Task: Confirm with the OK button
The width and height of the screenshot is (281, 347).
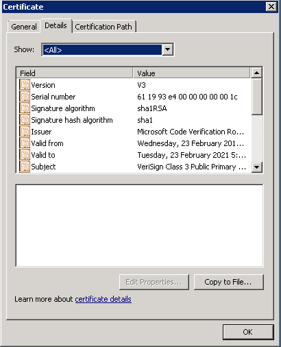Action: pyautogui.click(x=248, y=332)
